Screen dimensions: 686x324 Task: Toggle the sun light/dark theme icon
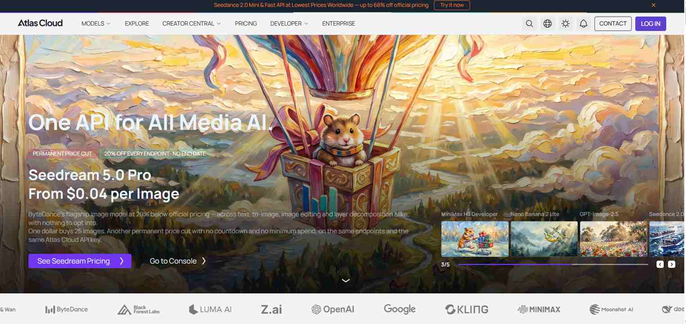point(565,23)
